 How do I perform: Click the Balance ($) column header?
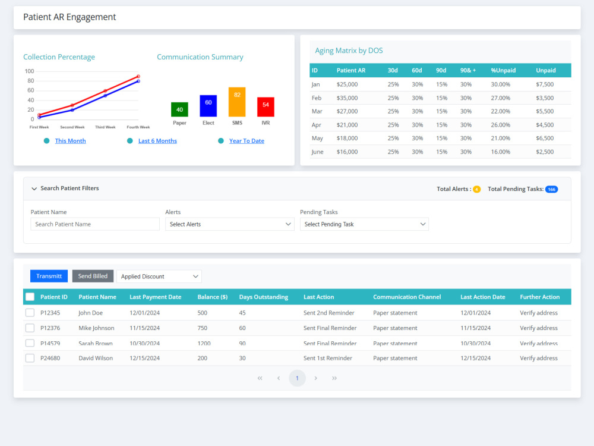[x=213, y=297]
